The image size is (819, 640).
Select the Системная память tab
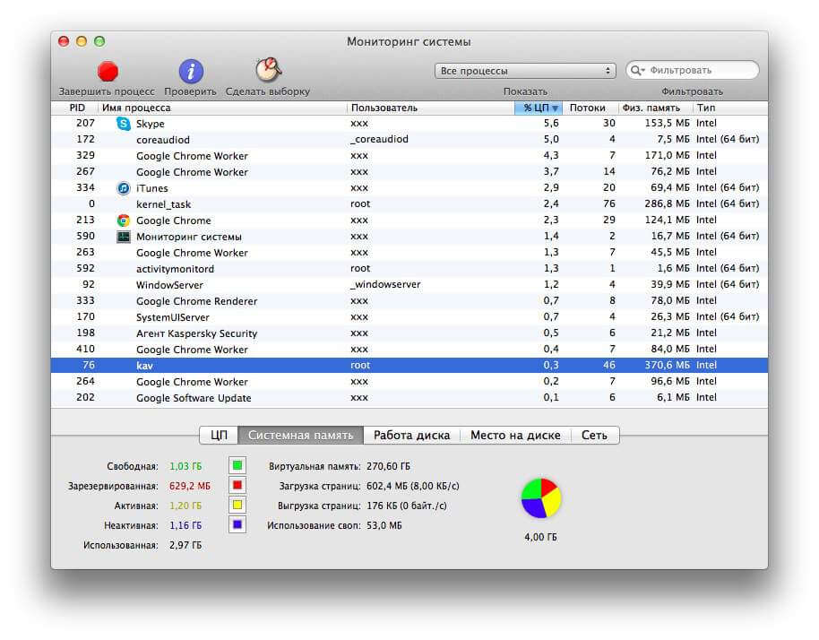(300, 436)
